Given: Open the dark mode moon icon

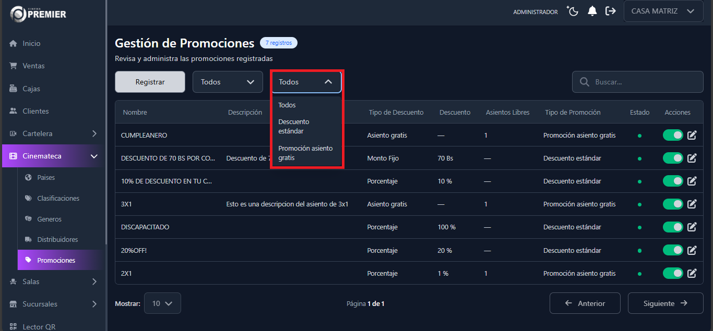Looking at the screenshot, I should (572, 10).
